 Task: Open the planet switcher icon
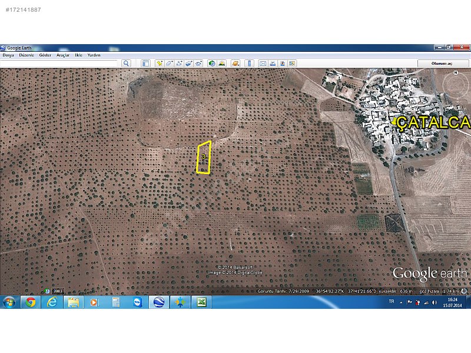point(236,64)
